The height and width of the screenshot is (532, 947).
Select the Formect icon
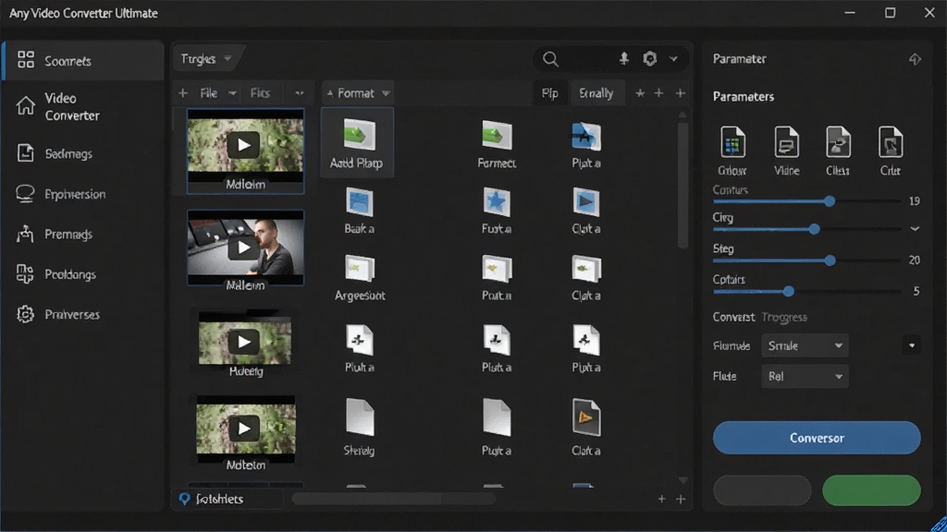pos(497,143)
